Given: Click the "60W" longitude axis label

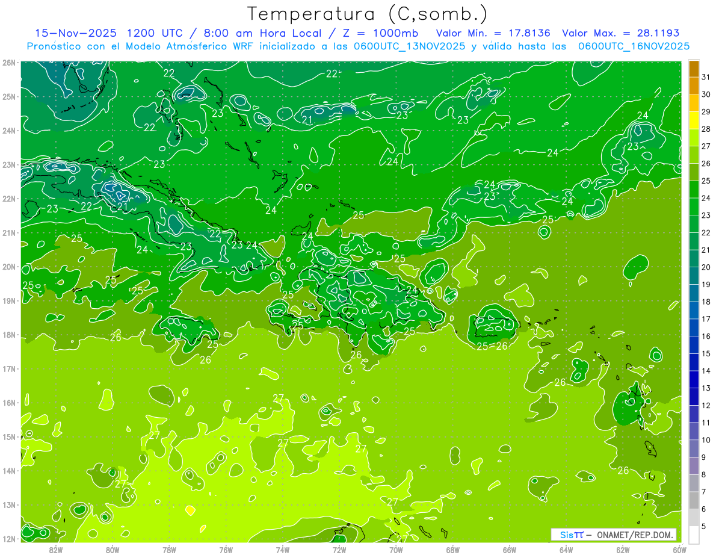Looking at the screenshot, I should pyautogui.click(x=680, y=550).
